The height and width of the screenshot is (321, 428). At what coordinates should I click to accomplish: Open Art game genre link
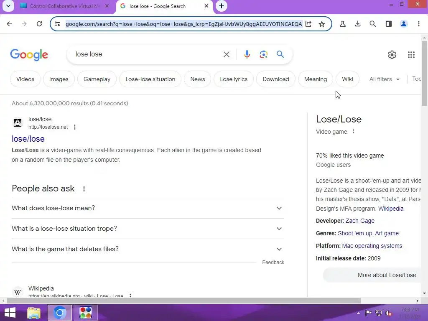click(387, 233)
